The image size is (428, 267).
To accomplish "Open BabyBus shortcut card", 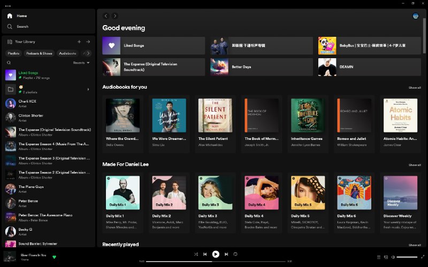I will tap(370, 45).
